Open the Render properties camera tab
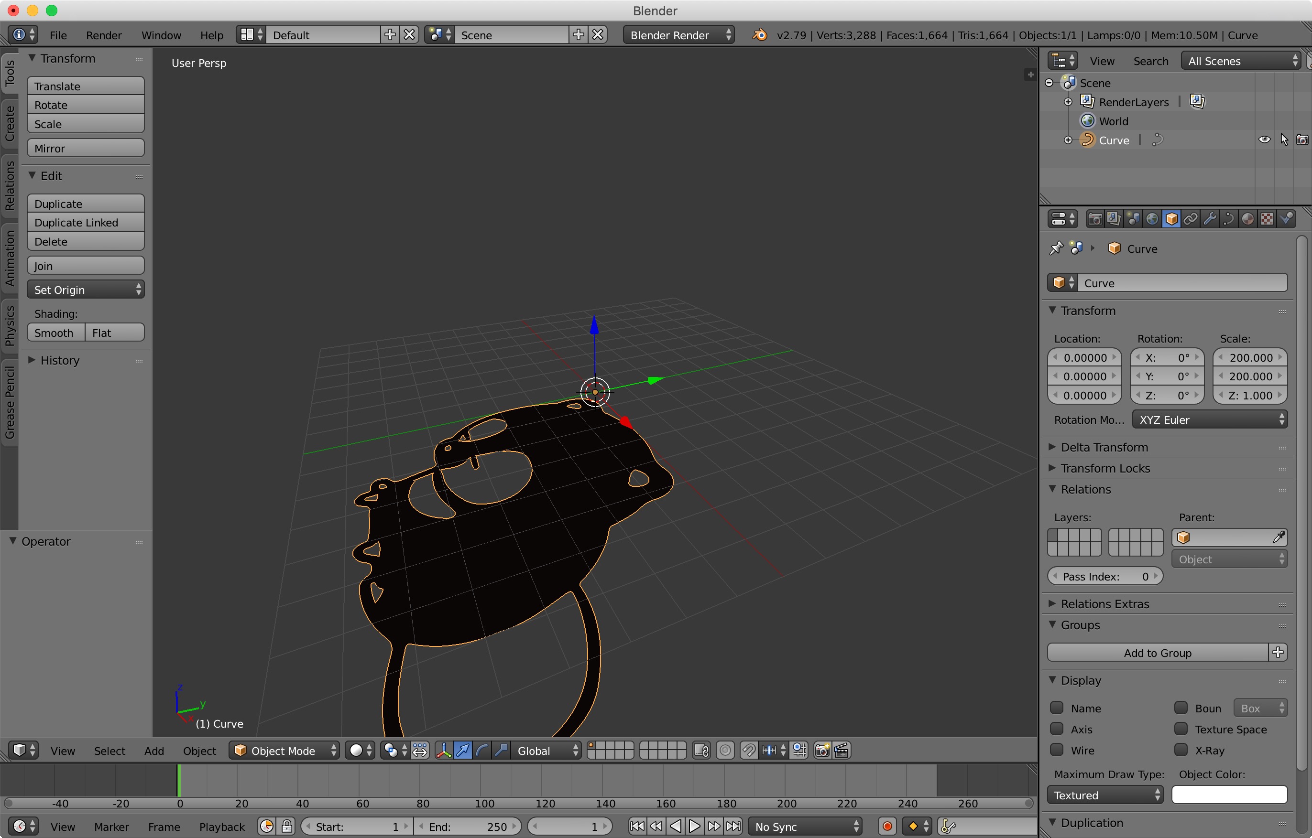The width and height of the screenshot is (1312, 838). pyautogui.click(x=1094, y=219)
